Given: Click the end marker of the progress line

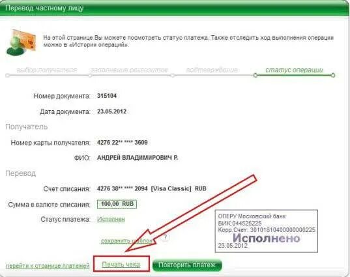Looking at the screenshot, I should 333,76.
